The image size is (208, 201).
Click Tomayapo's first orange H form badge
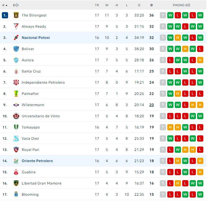click(x=170, y=127)
